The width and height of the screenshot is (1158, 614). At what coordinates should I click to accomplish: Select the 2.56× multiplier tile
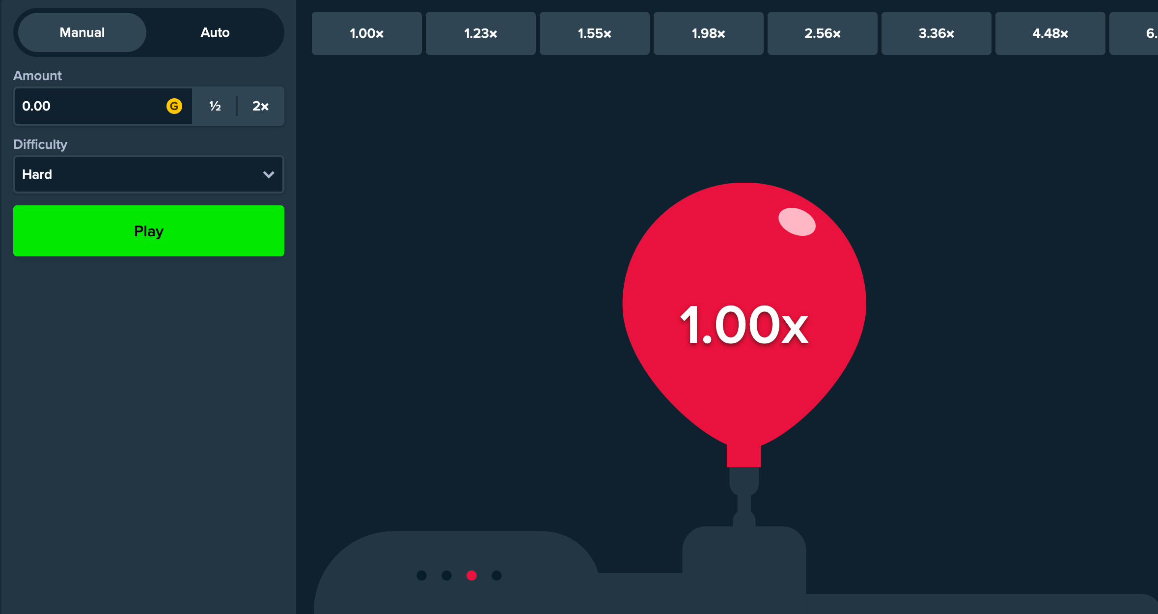(x=823, y=33)
